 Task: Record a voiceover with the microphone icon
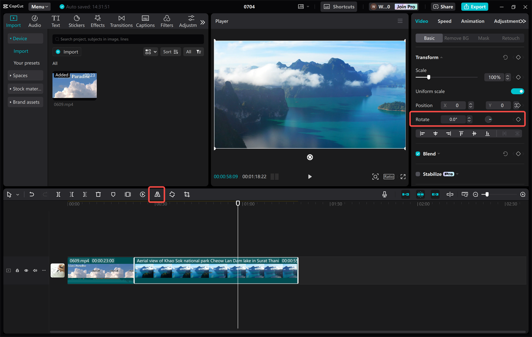coord(384,194)
